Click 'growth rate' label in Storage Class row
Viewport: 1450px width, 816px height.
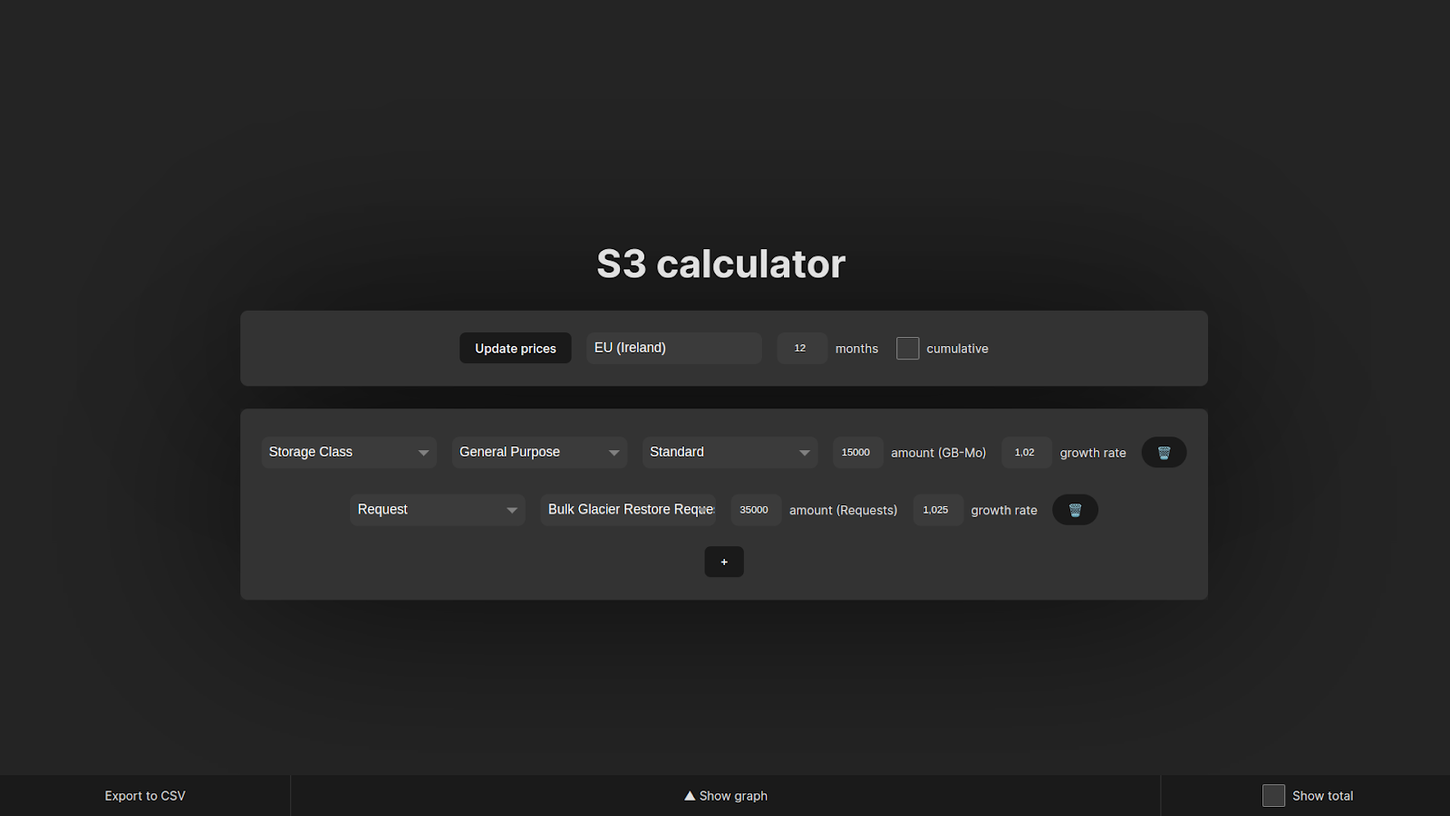point(1093,453)
